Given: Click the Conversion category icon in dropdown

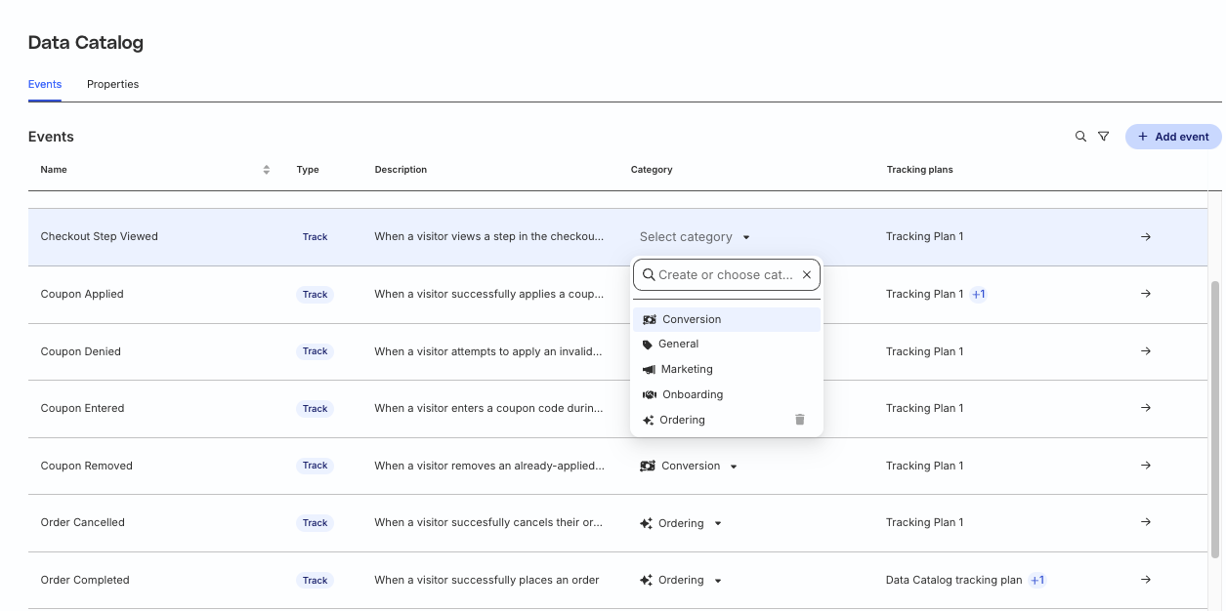Looking at the screenshot, I should (650, 319).
